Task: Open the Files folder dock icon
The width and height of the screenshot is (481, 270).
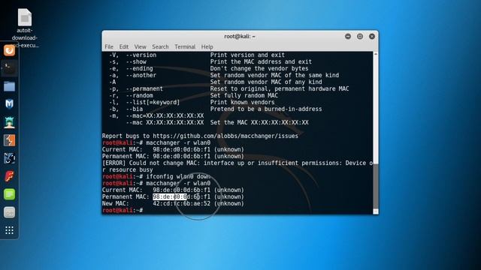Action: pyautogui.click(x=9, y=86)
